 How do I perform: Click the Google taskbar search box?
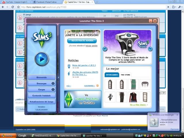(22, 136)
